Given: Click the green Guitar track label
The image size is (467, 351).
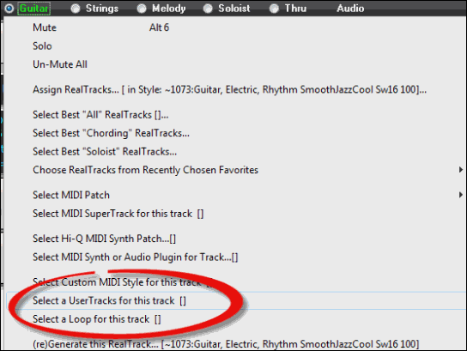Looking at the screenshot, I should click(33, 9).
